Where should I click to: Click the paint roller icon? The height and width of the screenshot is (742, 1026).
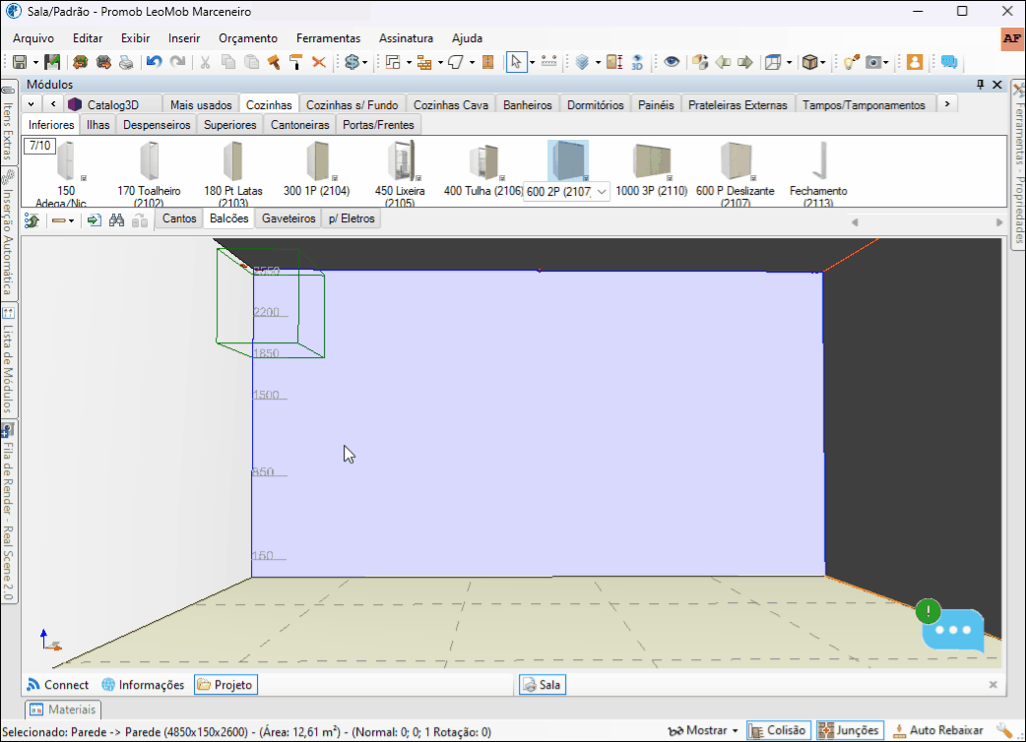(295, 62)
